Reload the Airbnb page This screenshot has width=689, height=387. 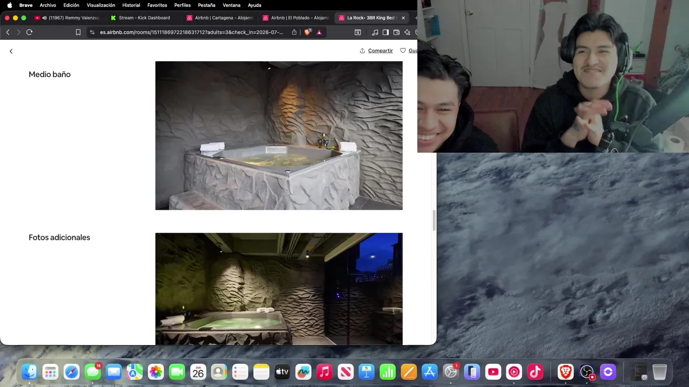click(30, 32)
